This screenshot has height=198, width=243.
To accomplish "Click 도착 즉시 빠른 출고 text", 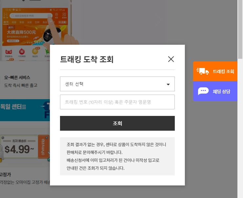I will (x=21, y=85).
